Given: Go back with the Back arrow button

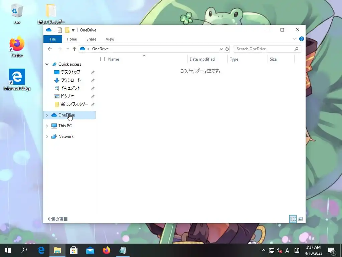Looking at the screenshot, I should [x=50, y=49].
